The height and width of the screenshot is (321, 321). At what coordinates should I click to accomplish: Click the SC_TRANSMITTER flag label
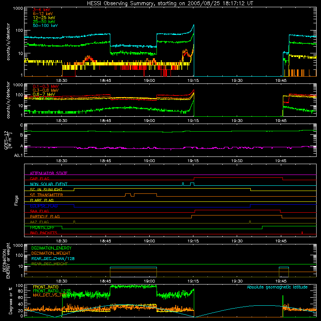point(47,195)
